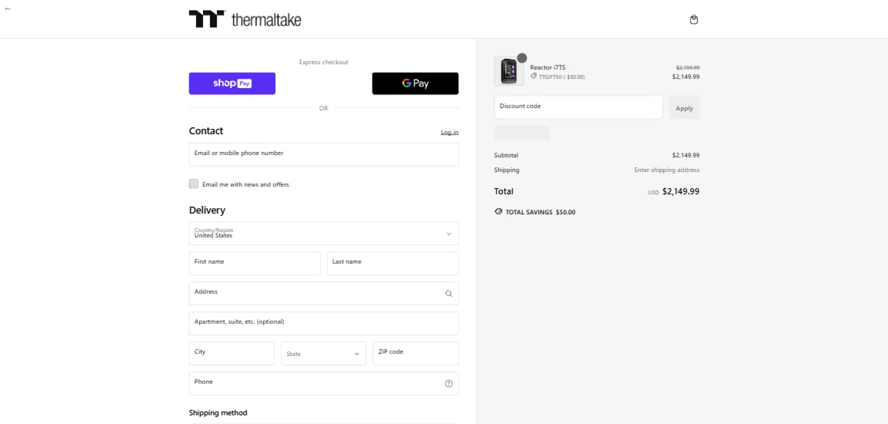The image size is (888, 424).
Task: Click the address search magnifier icon
Action: tap(449, 293)
